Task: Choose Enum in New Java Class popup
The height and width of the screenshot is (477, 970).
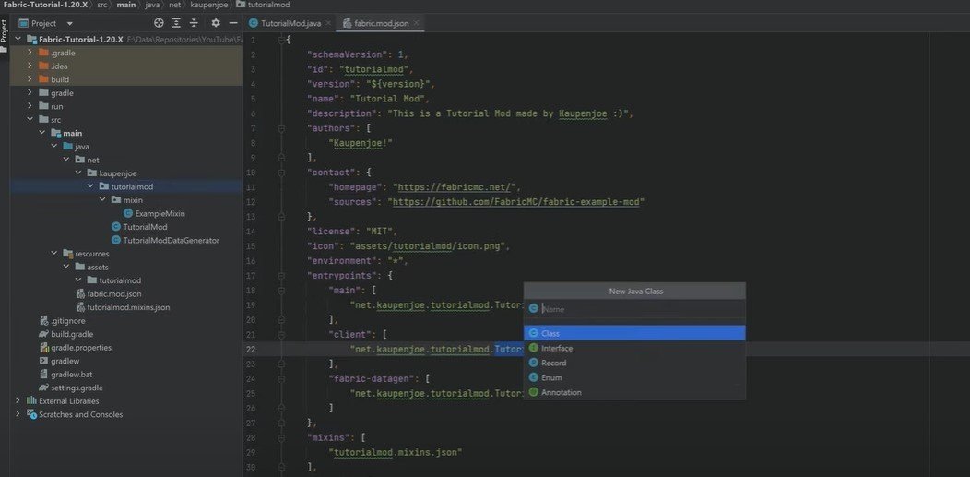Action: click(634, 377)
